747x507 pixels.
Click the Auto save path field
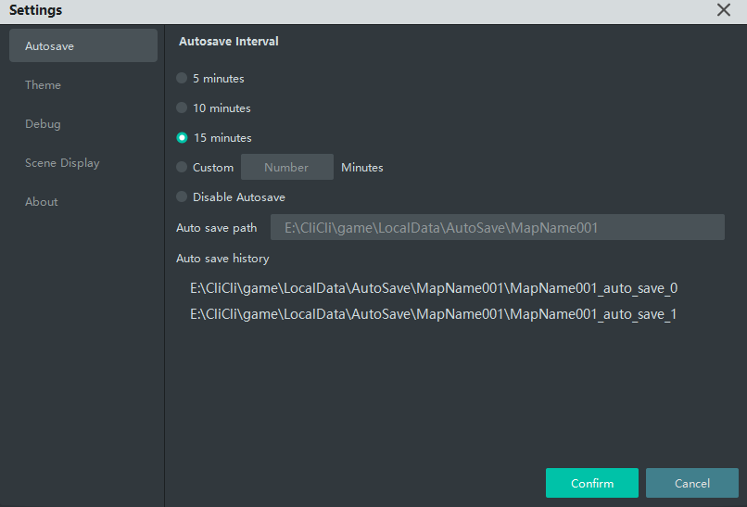coord(497,227)
